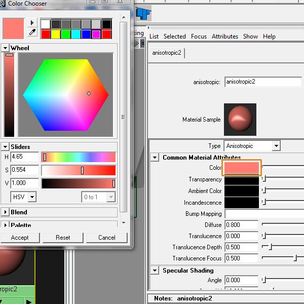Click the Translucence Depth slider
Screen dimensions: 304x304
[x=283, y=247]
